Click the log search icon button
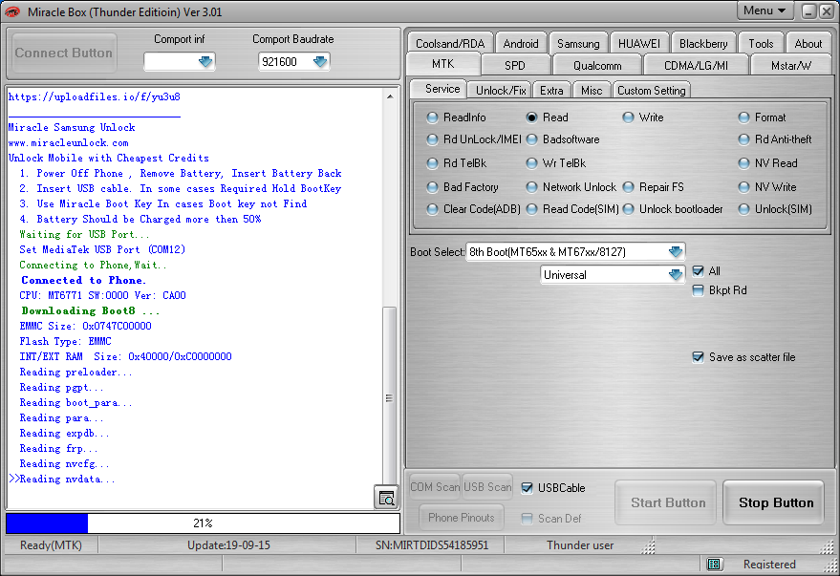The width and height of the screenshot is (840, 576). point(386,498)
